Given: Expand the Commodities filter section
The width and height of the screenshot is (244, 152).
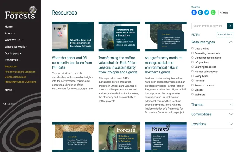Looking at the screenshot, I should (x=212, y=114).
